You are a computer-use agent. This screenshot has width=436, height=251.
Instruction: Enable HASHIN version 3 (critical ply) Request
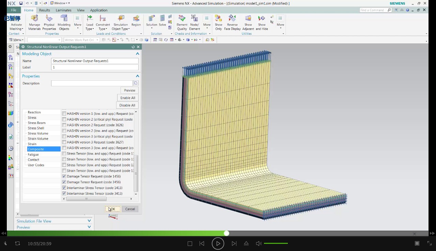tap(64, 136)
